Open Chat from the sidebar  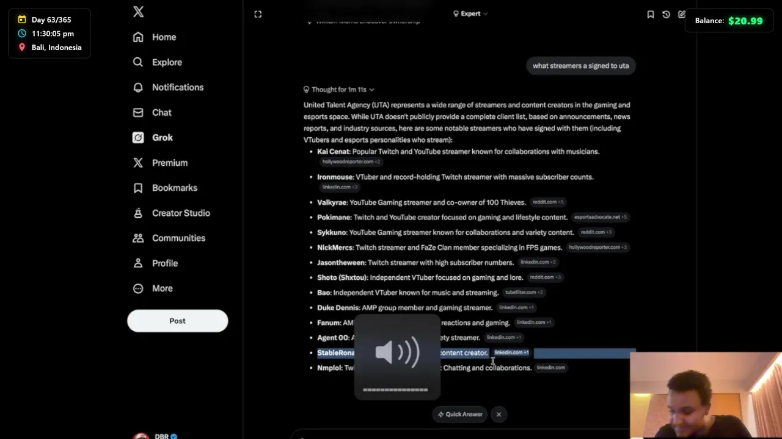152,112
